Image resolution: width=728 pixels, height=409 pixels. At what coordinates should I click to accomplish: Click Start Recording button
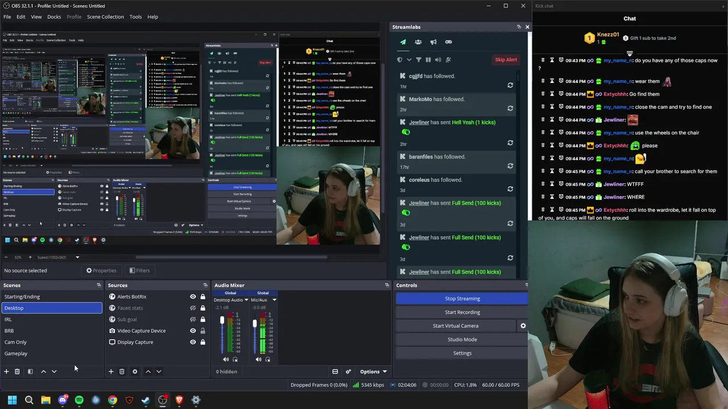(462, 312)
